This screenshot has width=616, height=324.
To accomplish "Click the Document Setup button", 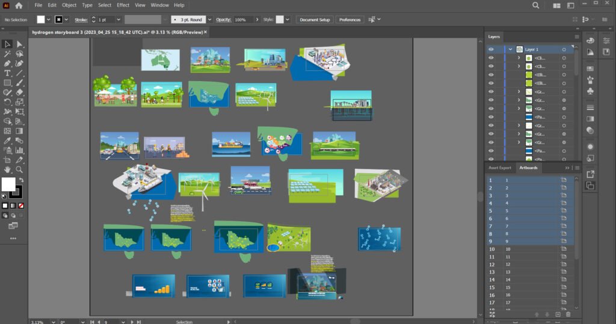I will [x=315, y=20].
